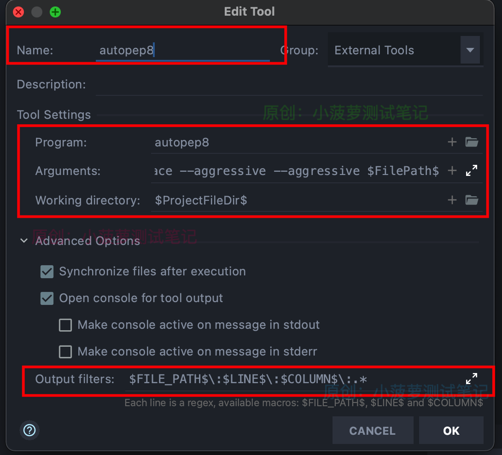Screen dimensions: 502x455
Task: Place cursor in the Working directory field
Action: point(276,200)
